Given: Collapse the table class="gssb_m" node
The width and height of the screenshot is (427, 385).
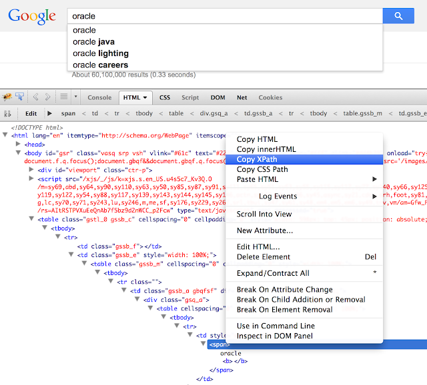Looking at the screenshot, I should [85, 263].
